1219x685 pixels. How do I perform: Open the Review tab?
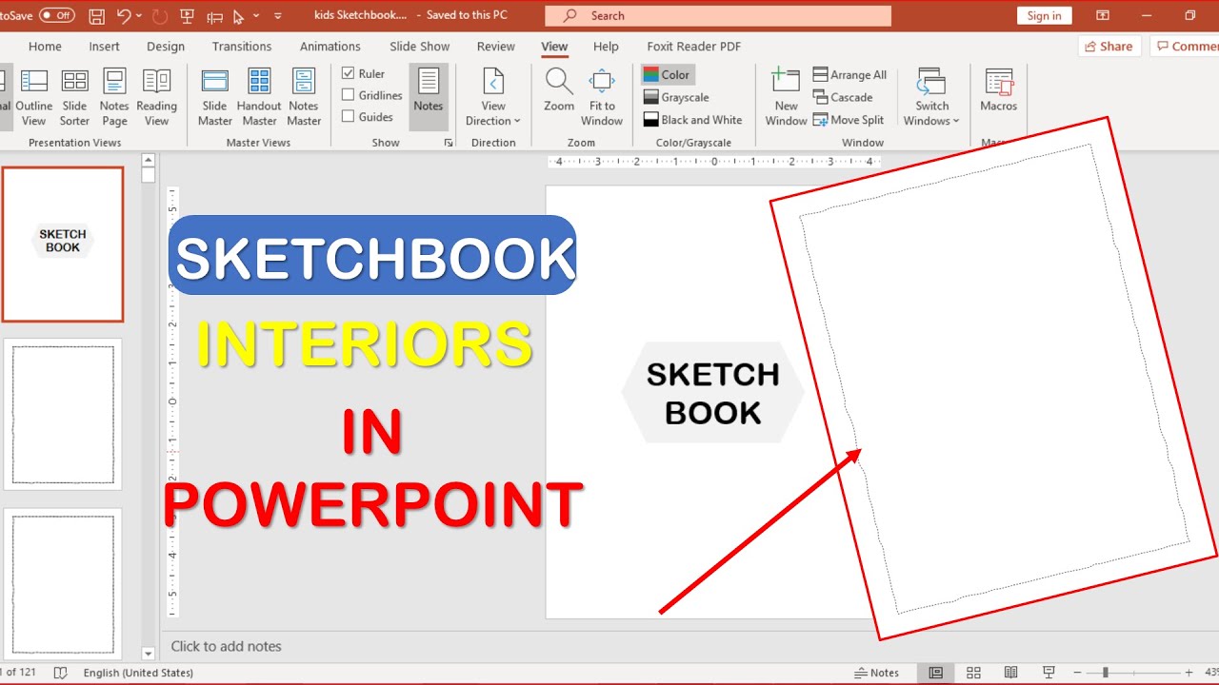pos(496,46)
